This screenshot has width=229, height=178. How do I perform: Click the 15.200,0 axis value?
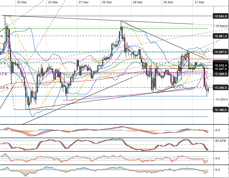221,100
